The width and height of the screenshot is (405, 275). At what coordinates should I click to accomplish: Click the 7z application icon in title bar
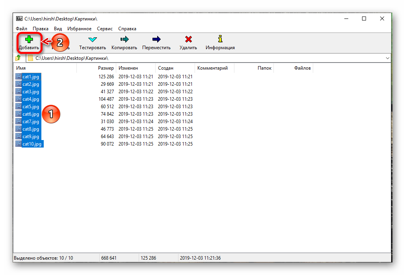[x=19, y=18]
